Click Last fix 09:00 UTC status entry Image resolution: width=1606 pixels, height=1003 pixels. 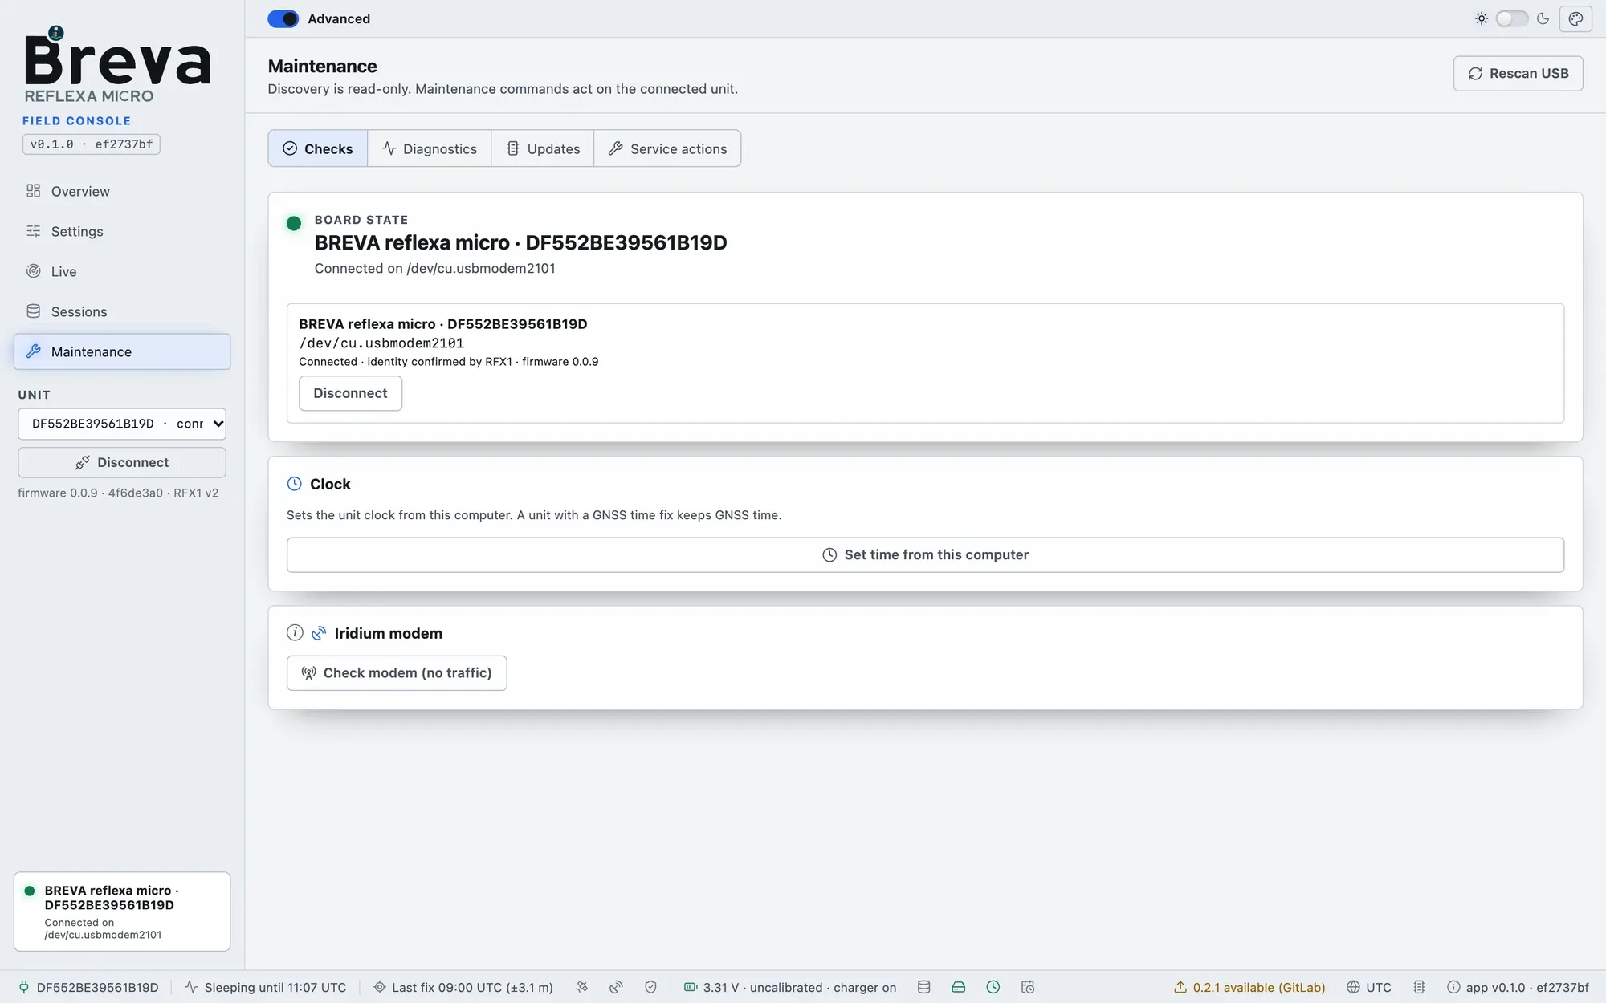(463, 987)
